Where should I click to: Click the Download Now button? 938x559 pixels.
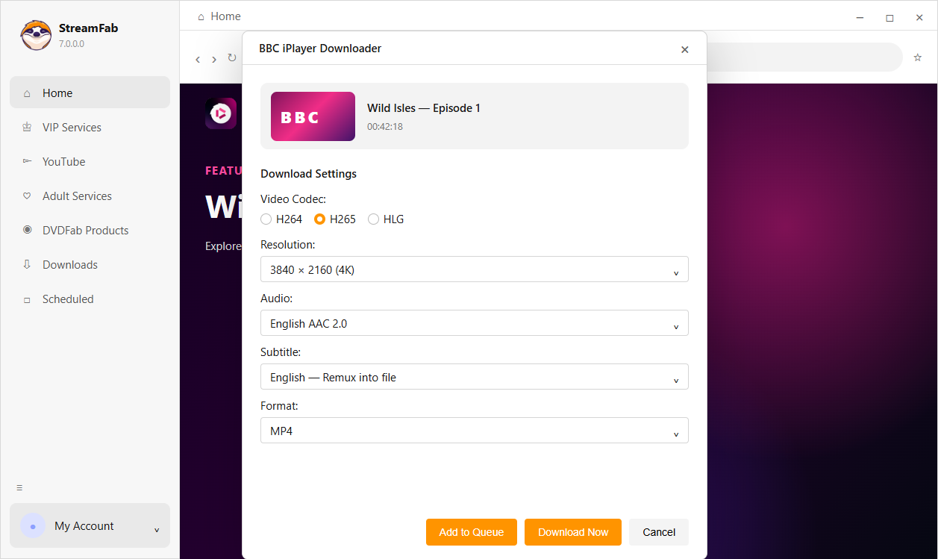point(573,532)
